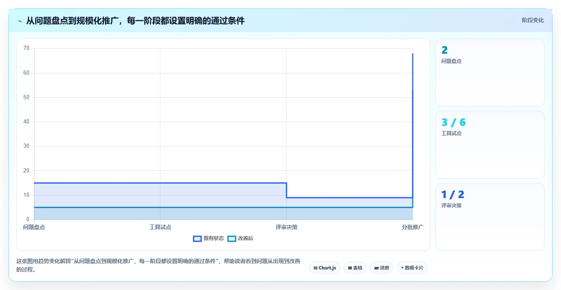Image resolution: width=561 pixels, height=290 pixels.
Task: Open the 问题盘点 data card
Action: (x=490, y=73)
